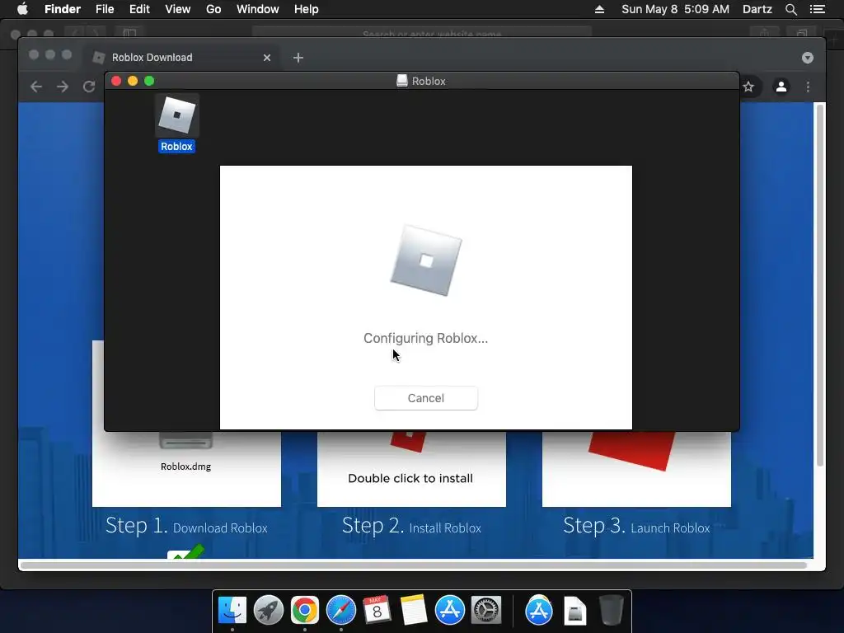
Task: Open Finder from the Dock
Action: [232, 611]
